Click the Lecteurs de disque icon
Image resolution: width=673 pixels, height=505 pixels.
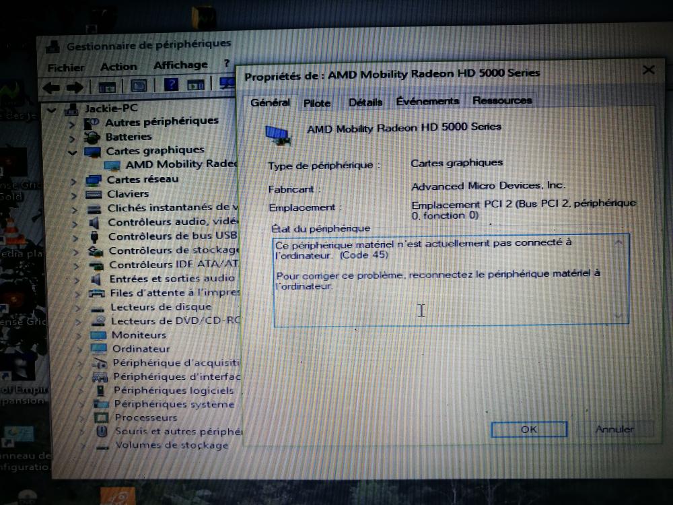98,309
